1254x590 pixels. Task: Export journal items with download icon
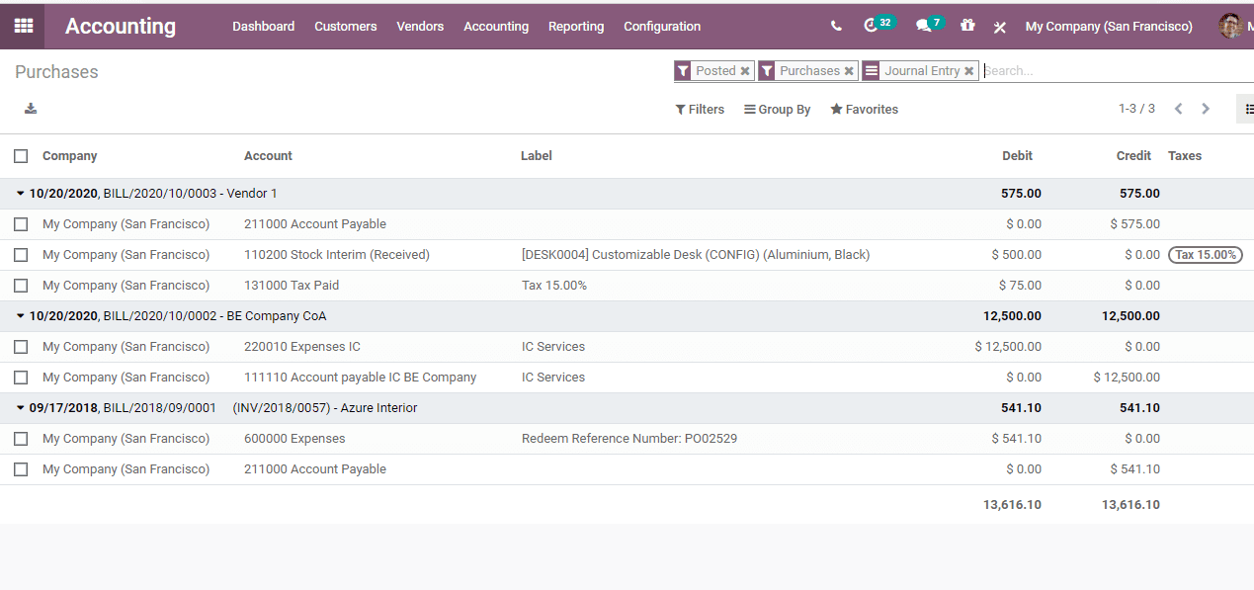[x=30, y=109]
